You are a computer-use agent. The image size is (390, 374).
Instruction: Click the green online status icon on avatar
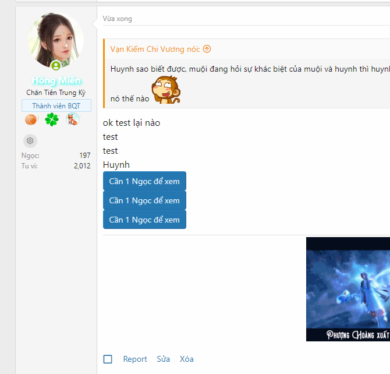pyautogui.click(x=56, y=65)
